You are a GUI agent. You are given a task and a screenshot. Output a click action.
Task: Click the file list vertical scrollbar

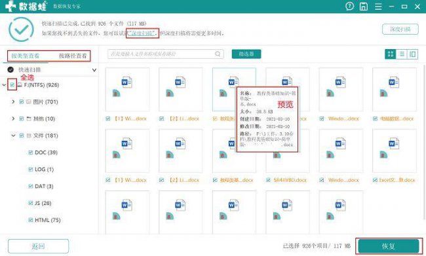click(425, 142)
